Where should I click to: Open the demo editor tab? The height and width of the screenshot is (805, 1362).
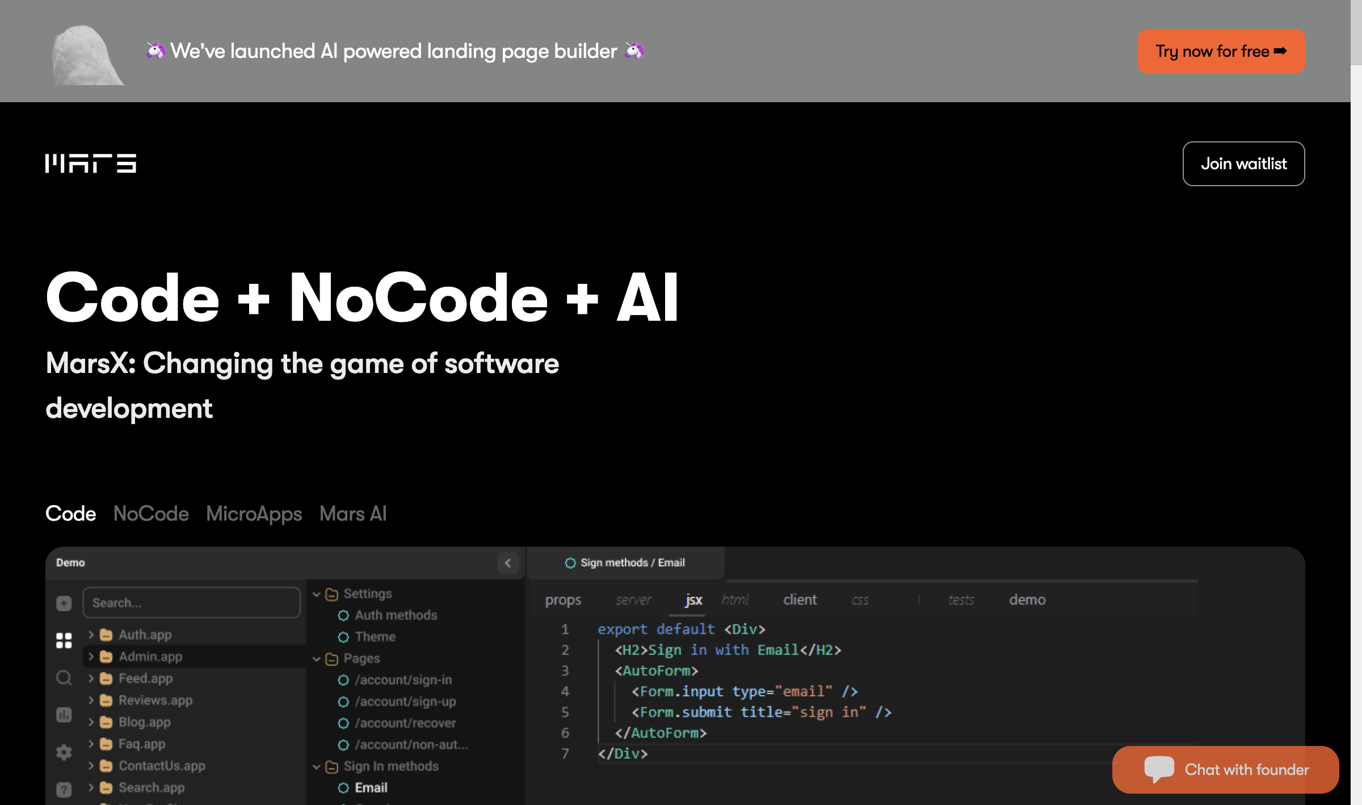point(1027,599)
